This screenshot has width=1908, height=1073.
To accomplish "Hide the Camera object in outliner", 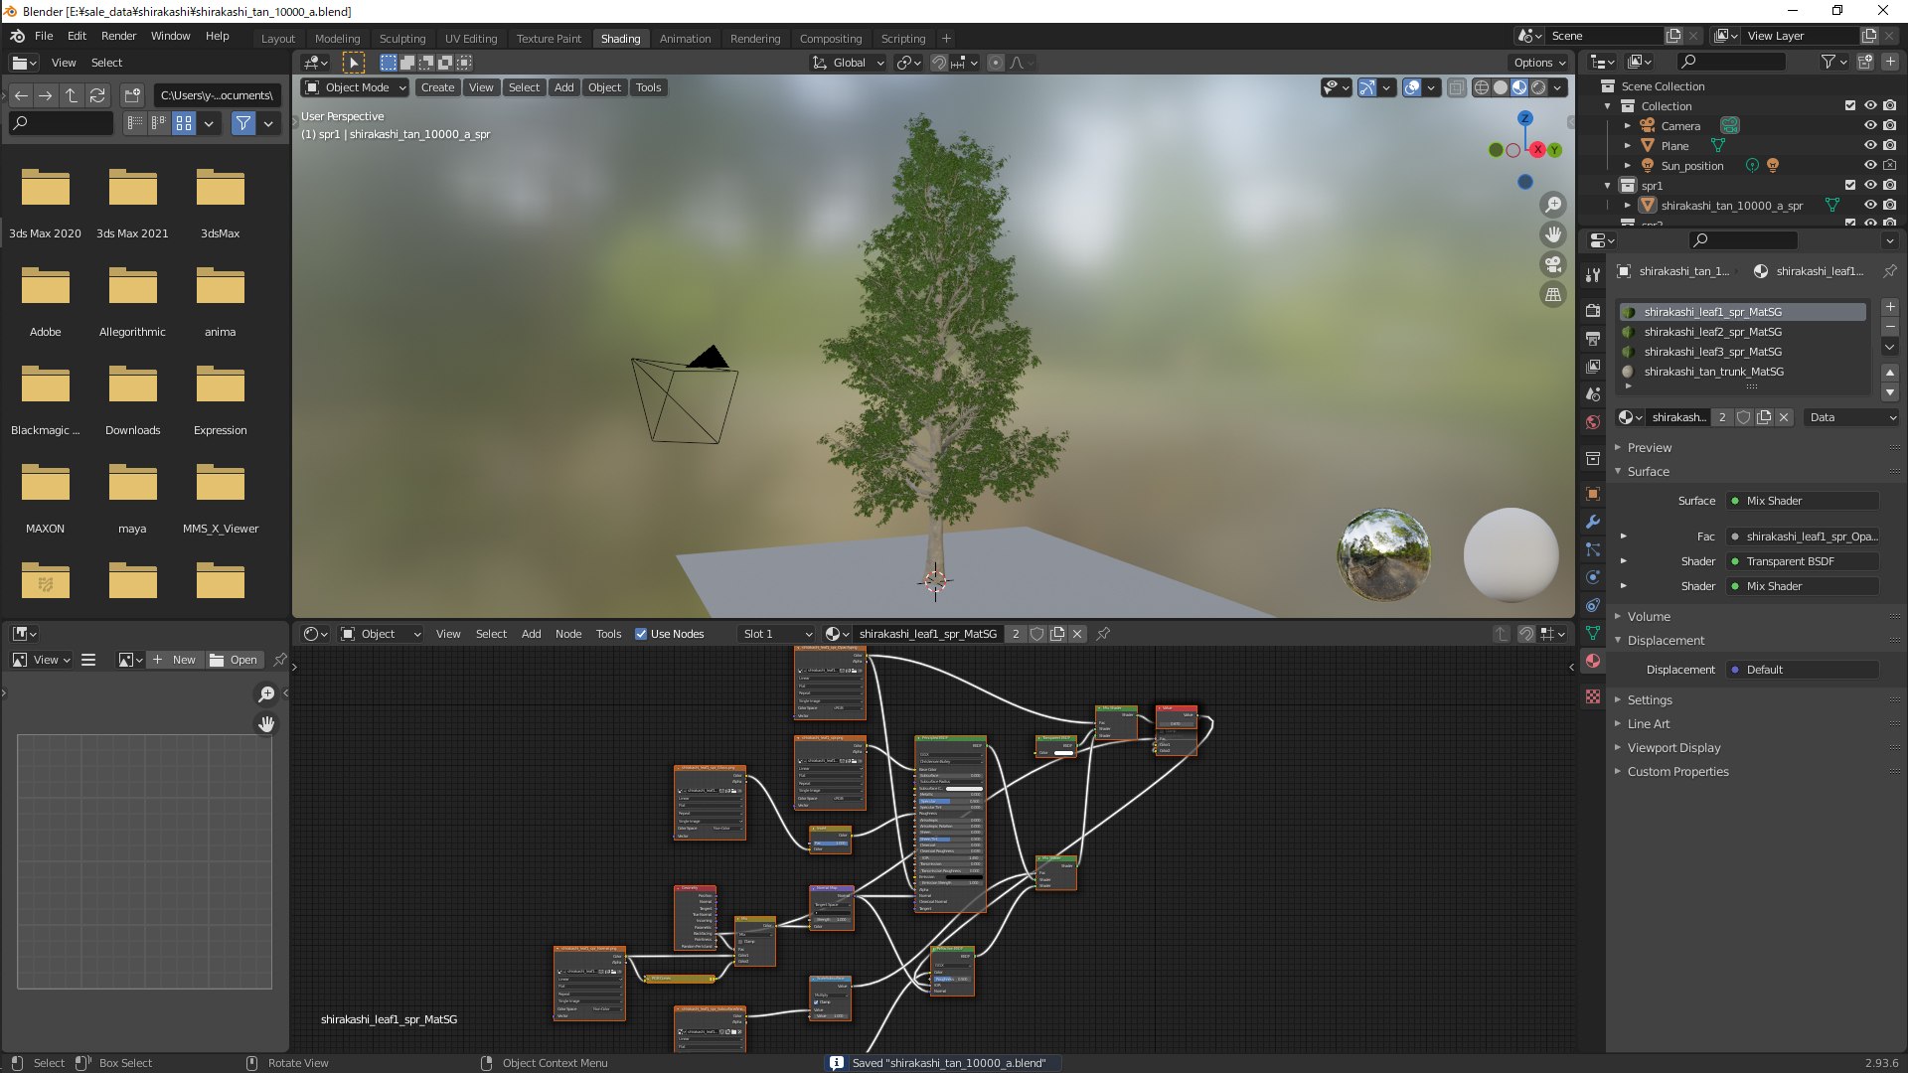I will (1869, 126).
